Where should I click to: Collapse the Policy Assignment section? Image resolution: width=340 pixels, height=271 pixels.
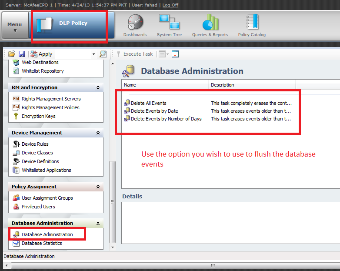click(98, 187)
